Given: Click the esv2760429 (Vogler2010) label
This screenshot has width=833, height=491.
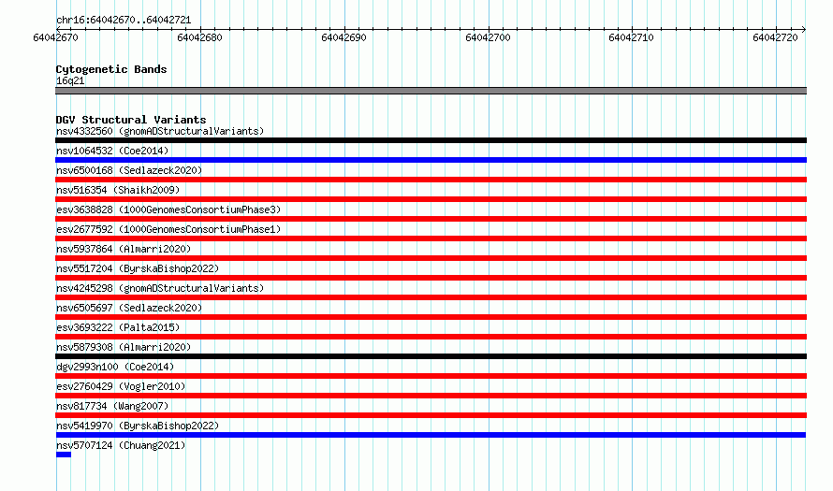Looking at the screenshot, I should pyautogui.click(x=121, y=386).
